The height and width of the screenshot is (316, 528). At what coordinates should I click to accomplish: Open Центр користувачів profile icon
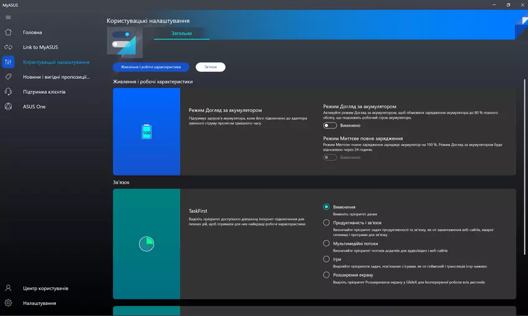coord(8,289)
